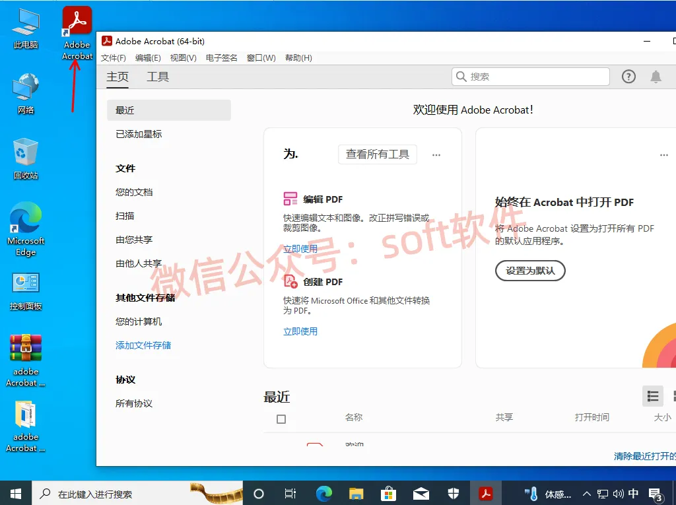Sort recent files by 名称 column
The width and height of the screenshot is (676, 505).
[x=354, y=417]
